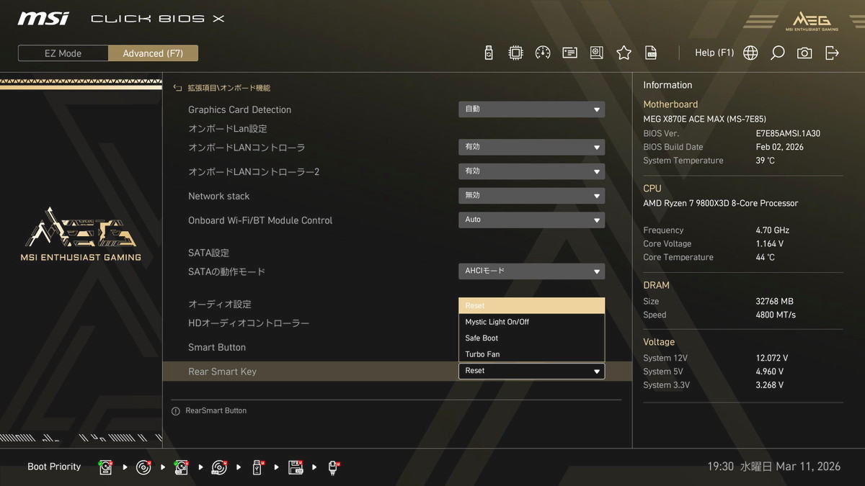
Task: Expand Onboard Wi-Fi/BT Module Control dropdown
Action: (531, 220)
